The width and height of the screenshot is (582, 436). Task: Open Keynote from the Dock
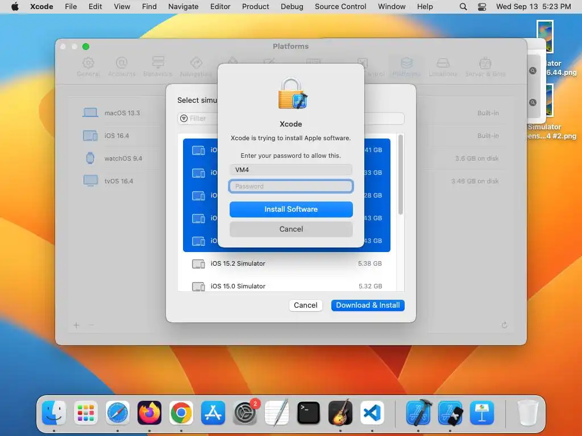(x=482, y=413)
